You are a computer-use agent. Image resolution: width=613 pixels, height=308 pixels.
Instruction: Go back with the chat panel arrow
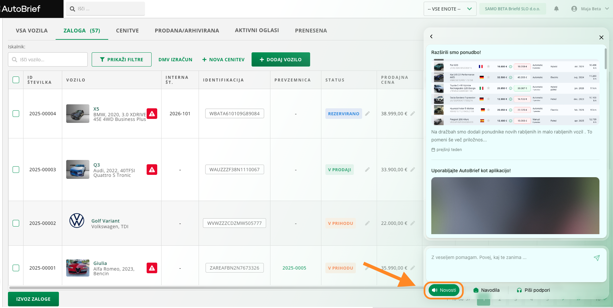point(431,36)
